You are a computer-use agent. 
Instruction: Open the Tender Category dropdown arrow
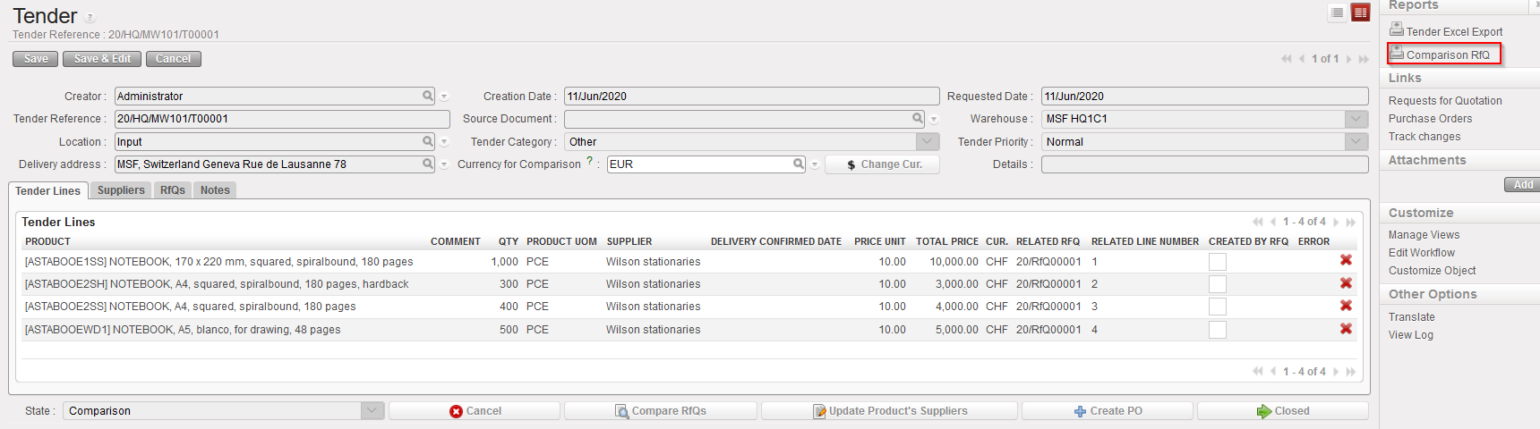[x=927, y=142]
